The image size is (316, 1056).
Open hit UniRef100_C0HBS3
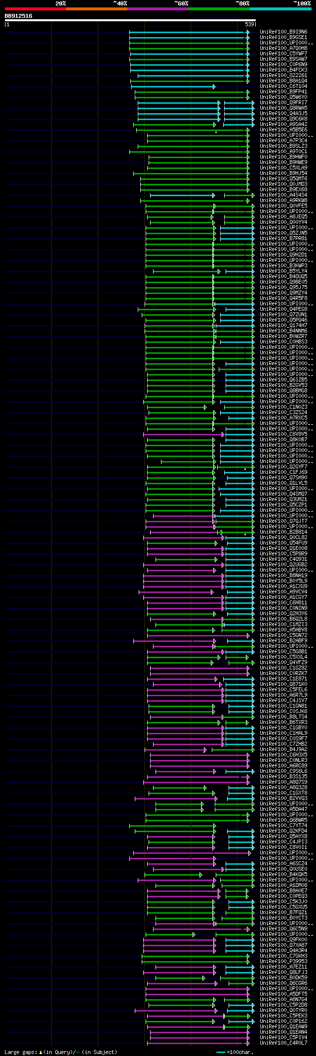tap(283, 341)
